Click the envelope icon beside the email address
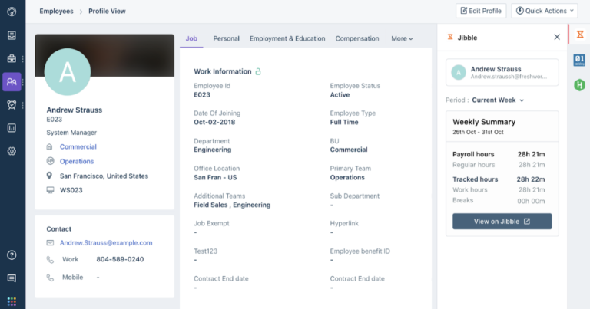Viewport: 590px width, 309px height. coord(50,243)
